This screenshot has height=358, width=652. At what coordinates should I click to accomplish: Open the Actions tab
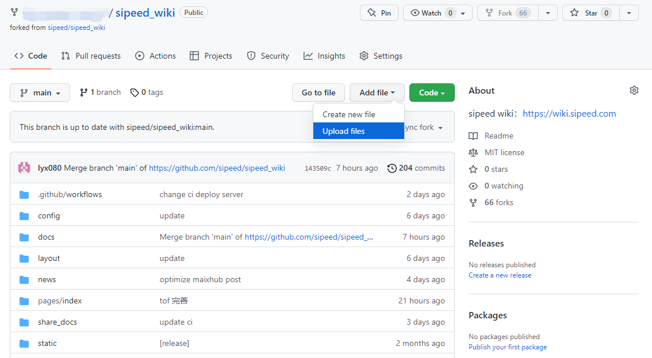[x=155, y=56]
